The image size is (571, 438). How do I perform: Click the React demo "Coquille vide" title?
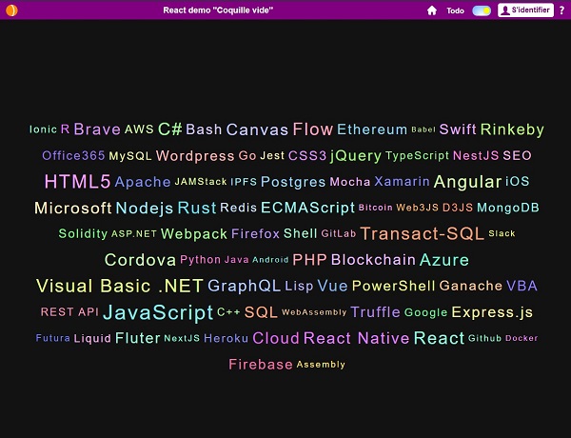click(218, 10)
